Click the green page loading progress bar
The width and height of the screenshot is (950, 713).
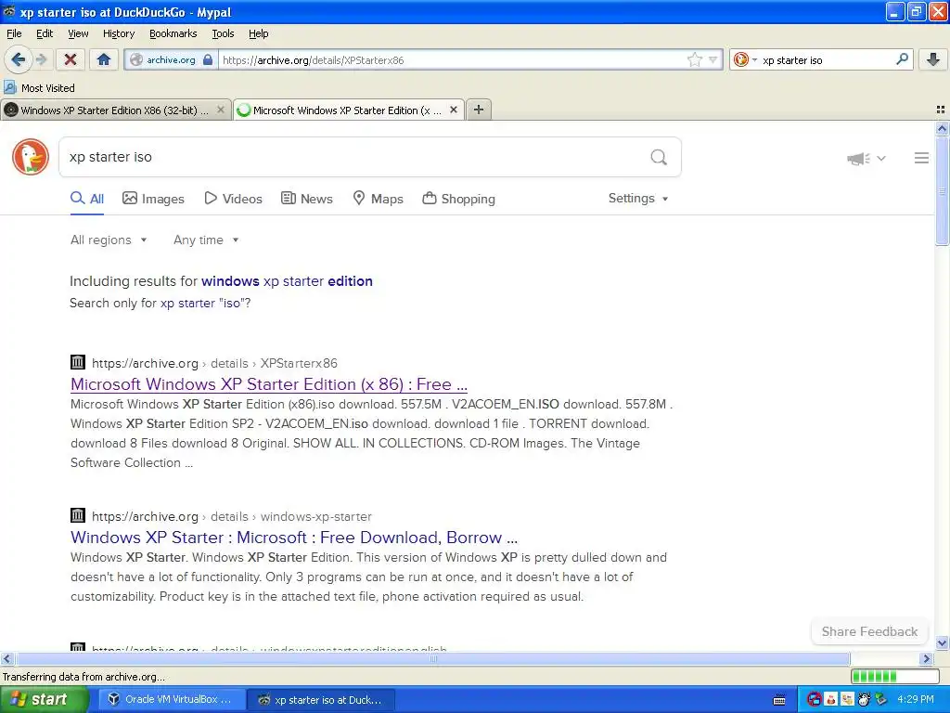coord(895,676)
